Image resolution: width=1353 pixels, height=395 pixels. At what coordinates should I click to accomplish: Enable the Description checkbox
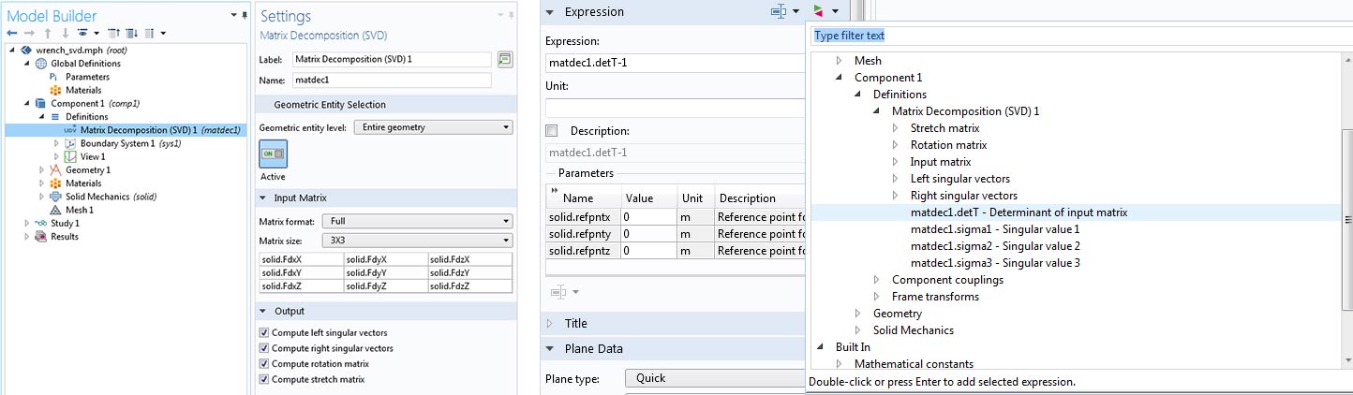point(551,131)
